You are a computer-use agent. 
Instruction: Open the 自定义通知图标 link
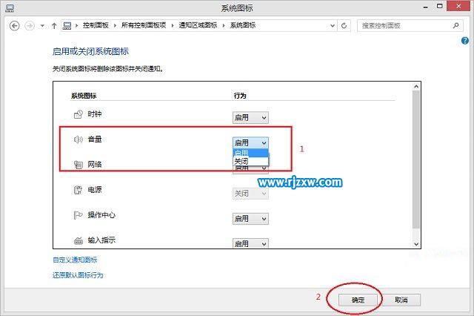pyautogui.click(x=75, y=260)
